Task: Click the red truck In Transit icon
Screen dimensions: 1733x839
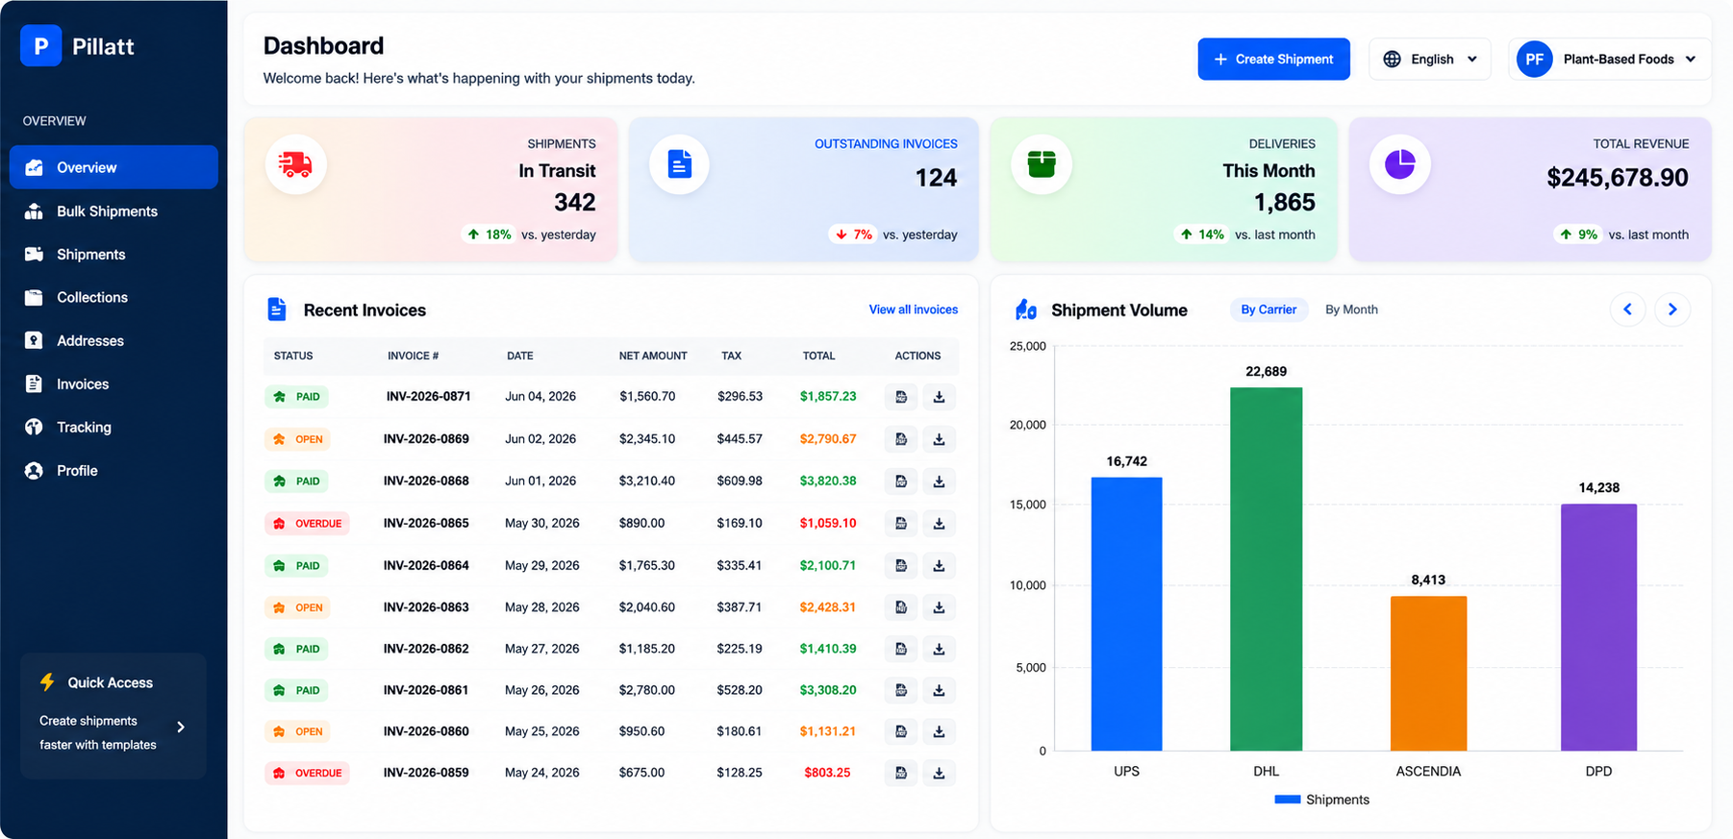Action: (295, 164)
